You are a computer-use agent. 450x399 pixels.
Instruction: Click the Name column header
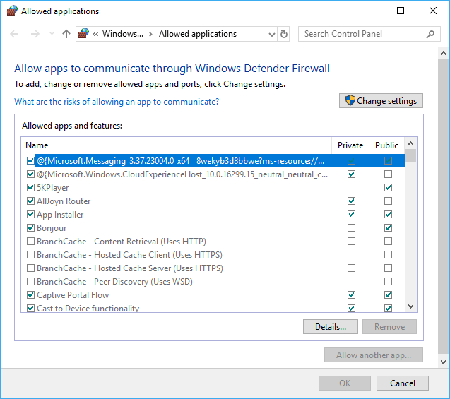(177, 145)
